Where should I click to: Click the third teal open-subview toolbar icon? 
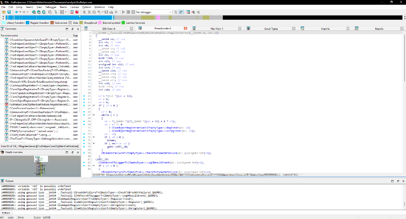(44, 12)
